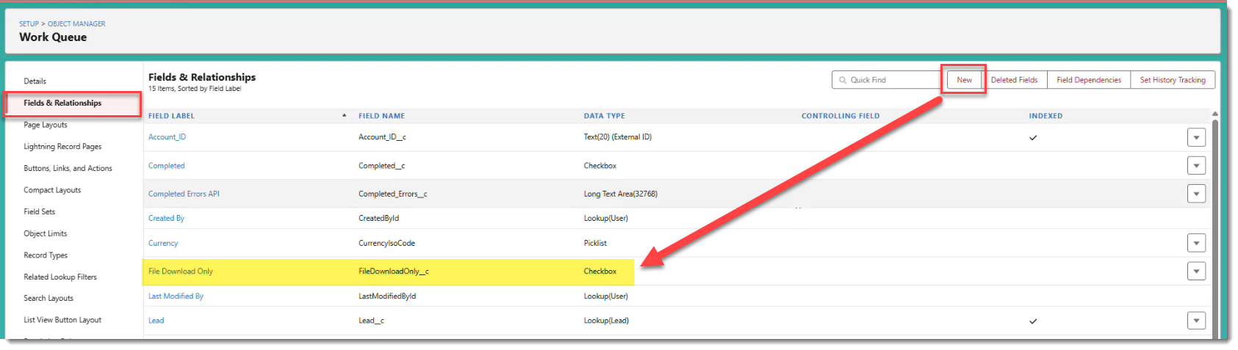Select Fields & Relationships in the sidebar
The height and width of the screenshot is (350, 1238).
point(62,103)
